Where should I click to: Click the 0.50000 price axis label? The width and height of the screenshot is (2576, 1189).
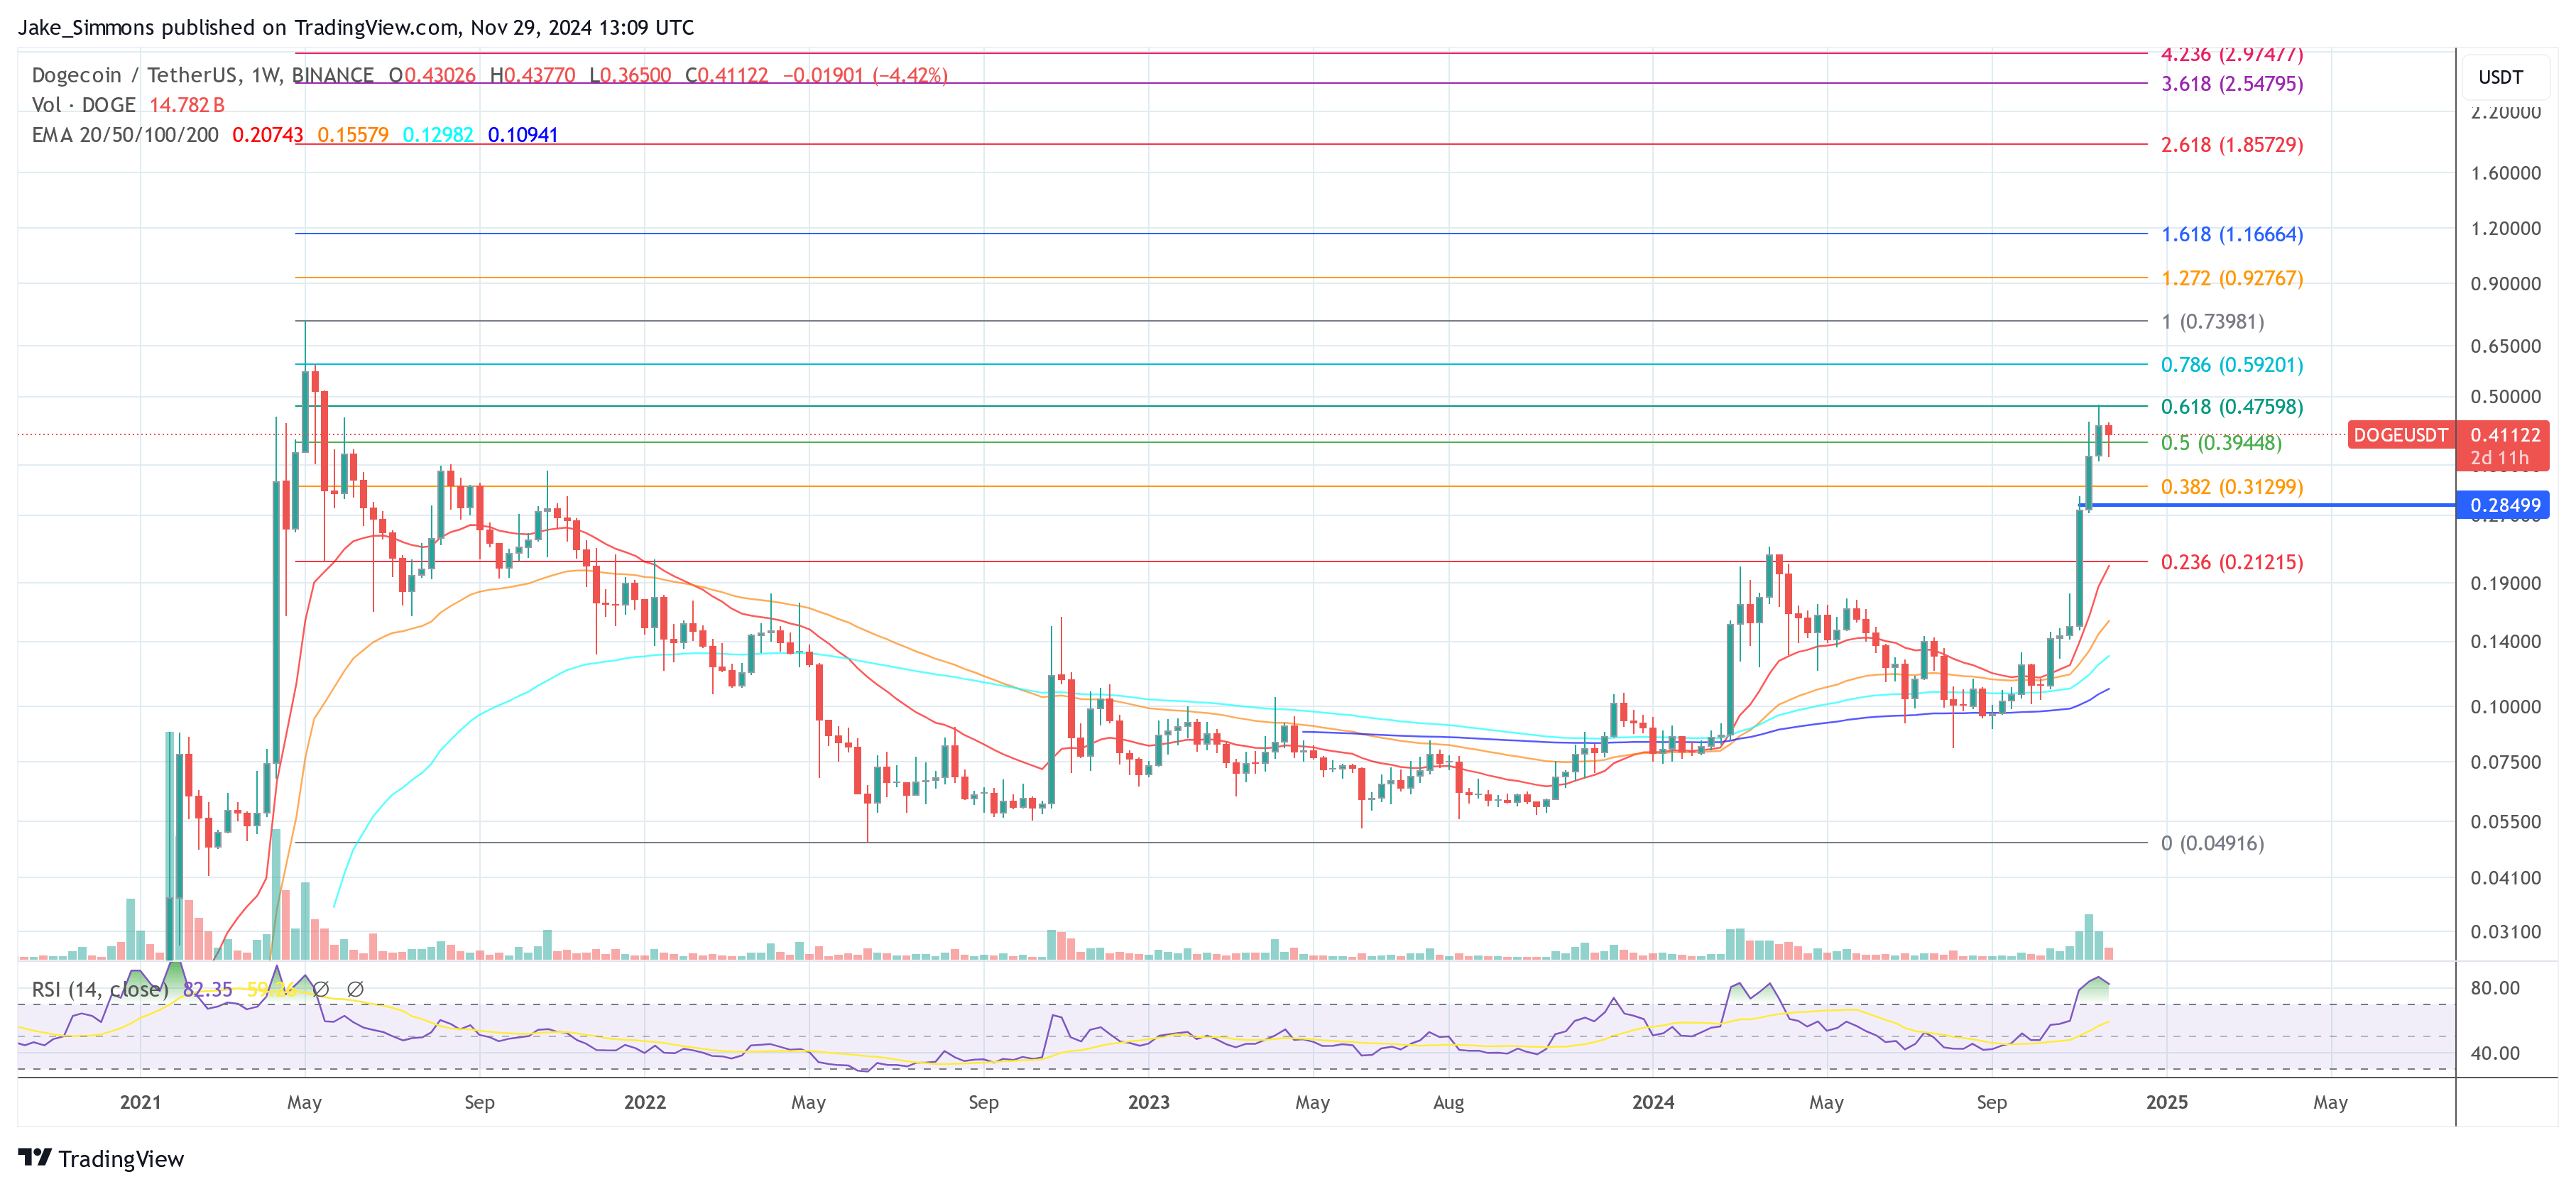coord(2505,397)
